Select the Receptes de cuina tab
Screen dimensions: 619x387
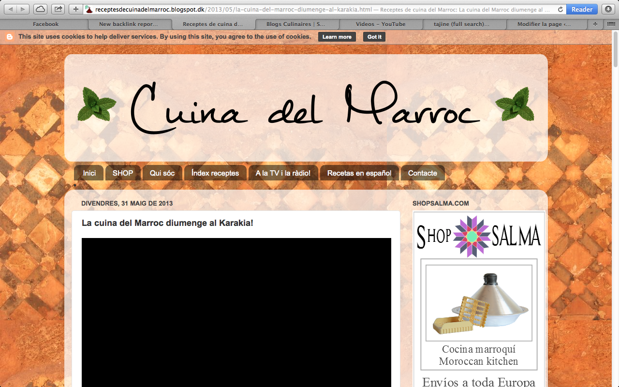(213, 24)
